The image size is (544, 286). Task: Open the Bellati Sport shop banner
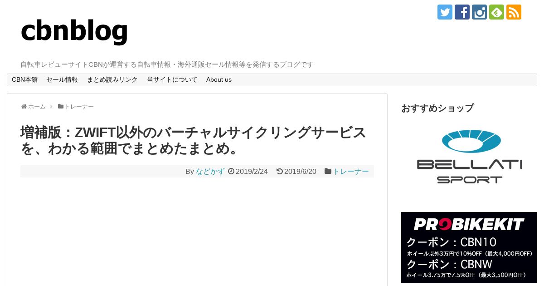[469, 157]
